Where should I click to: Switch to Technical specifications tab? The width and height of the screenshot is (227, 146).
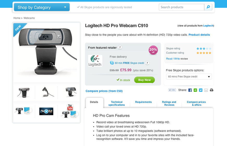click(117, 103)
